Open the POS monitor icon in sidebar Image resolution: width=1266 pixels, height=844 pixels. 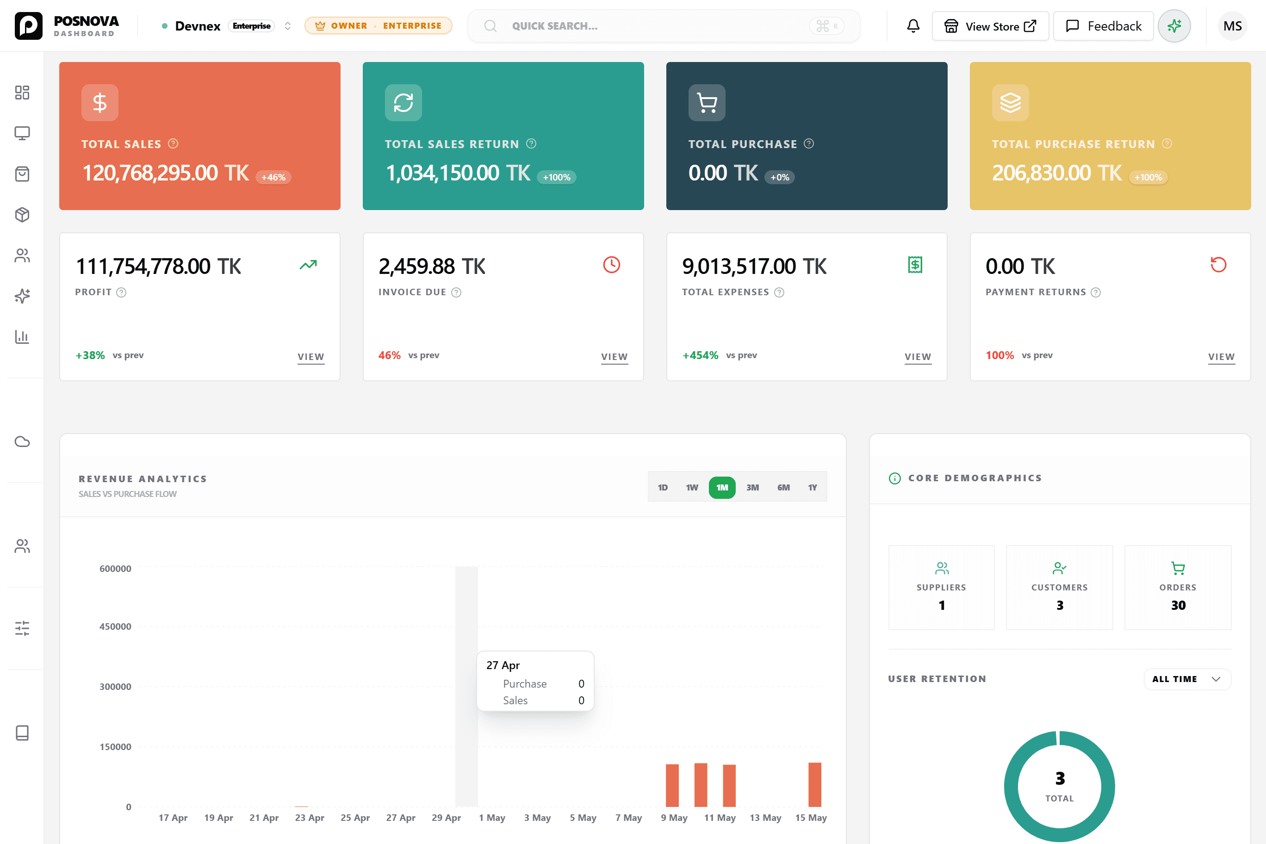coord(22,133)
